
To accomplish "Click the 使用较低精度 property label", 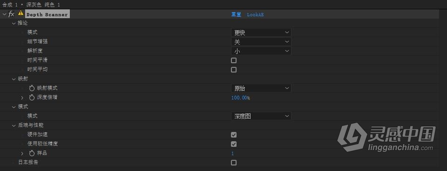I will (42, 144).
